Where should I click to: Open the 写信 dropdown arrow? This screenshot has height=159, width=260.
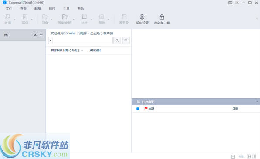click(32, 19)
